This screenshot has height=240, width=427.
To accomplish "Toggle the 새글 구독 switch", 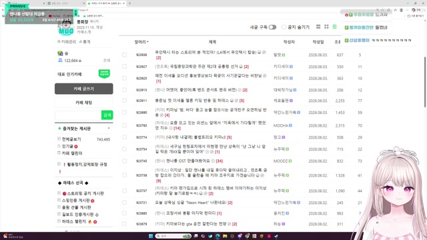I will coord(272,27).
